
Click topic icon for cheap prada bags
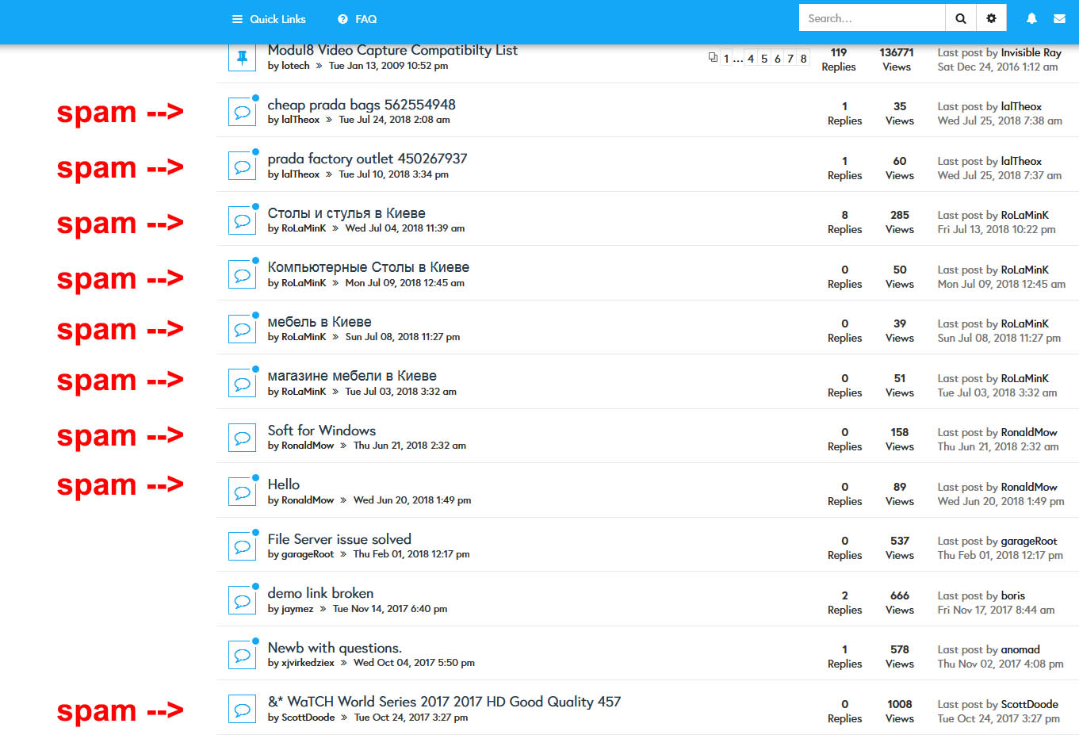(x=242, y=112)
